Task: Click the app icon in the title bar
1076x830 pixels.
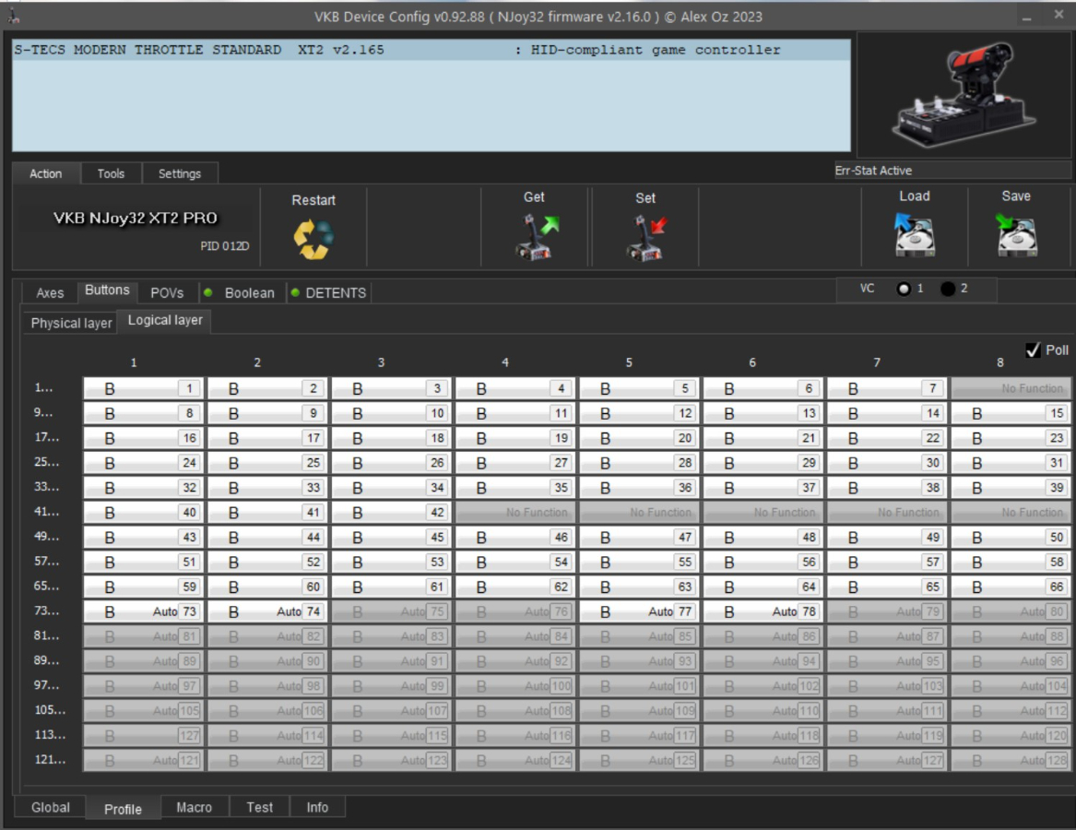Action: [x=13, y=17]
